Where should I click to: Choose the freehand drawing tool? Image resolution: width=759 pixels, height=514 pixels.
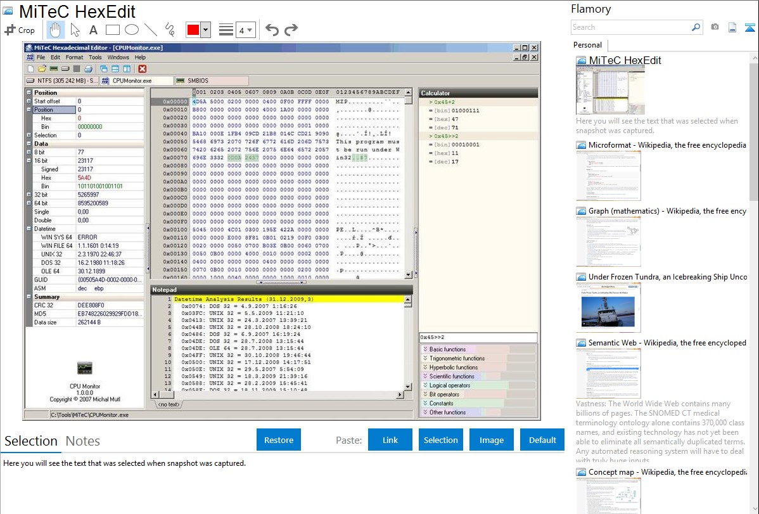click(169, 30)
